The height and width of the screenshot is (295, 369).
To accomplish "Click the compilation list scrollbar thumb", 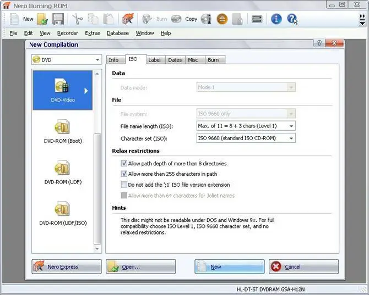I will [97, 189].
